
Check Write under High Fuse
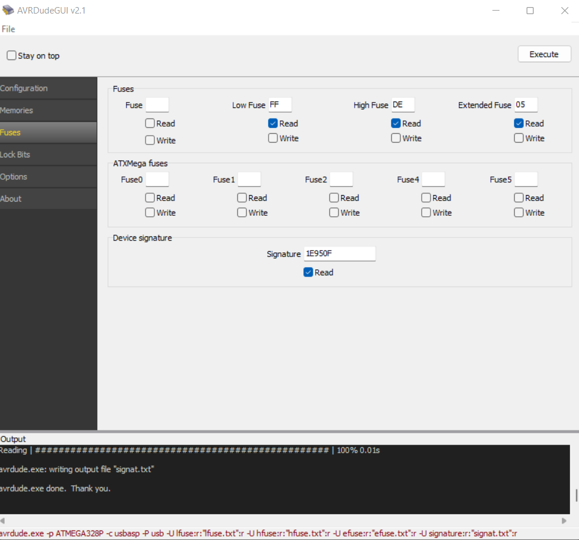[396, 138]
